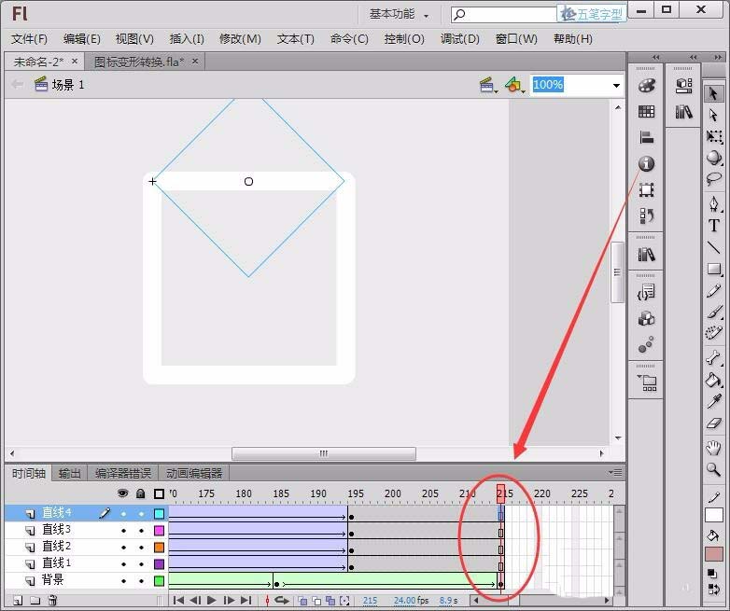
Task: Open the Code Snippets panel
Action: click(x=646, y=293)
